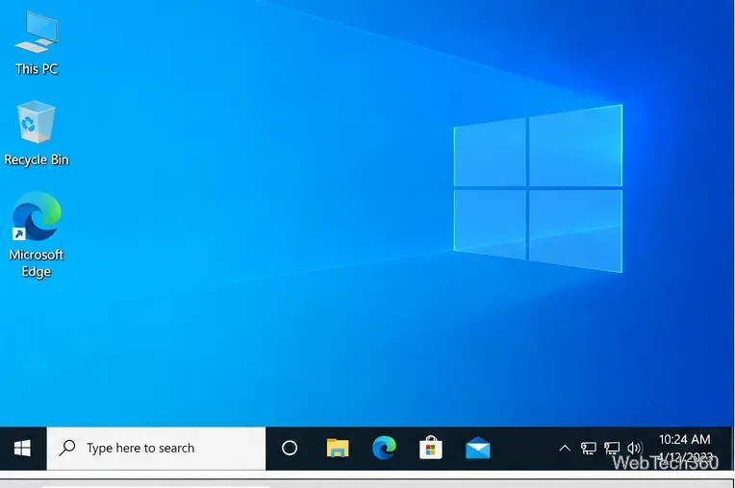Viewport: 735px width, 488px height.
Task: Select the Microsoft Edge desktop shortcut
Action: (37, 235)
